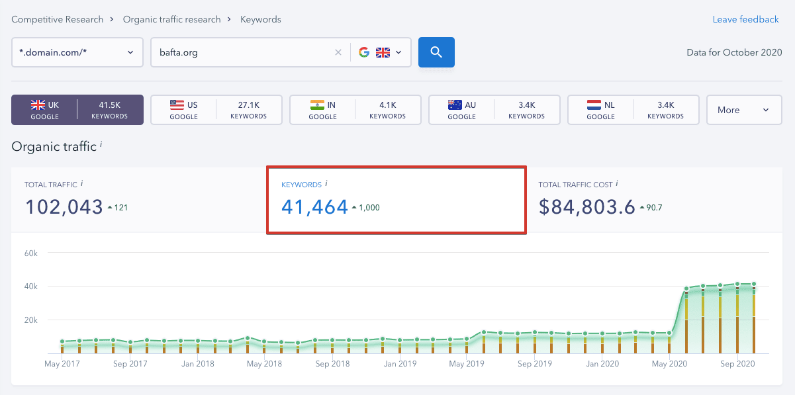Click the Data for October 2020 text
This screenshot has width=795, height=395.
coord(735,52)
